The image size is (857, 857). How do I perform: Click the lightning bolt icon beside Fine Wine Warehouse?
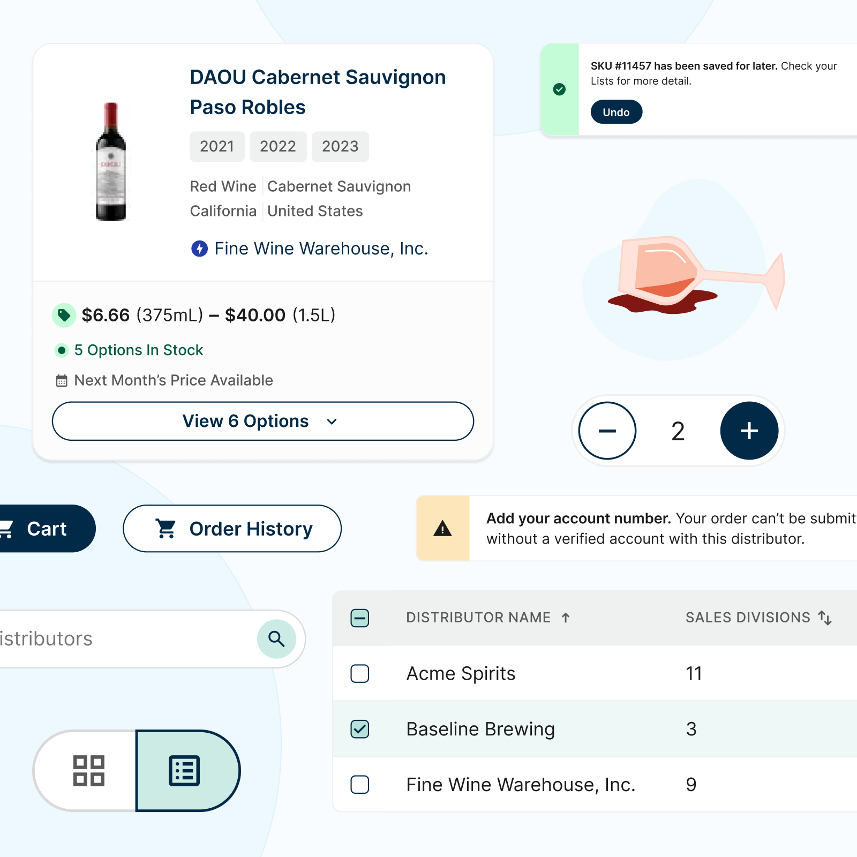(x=199, y=249)
